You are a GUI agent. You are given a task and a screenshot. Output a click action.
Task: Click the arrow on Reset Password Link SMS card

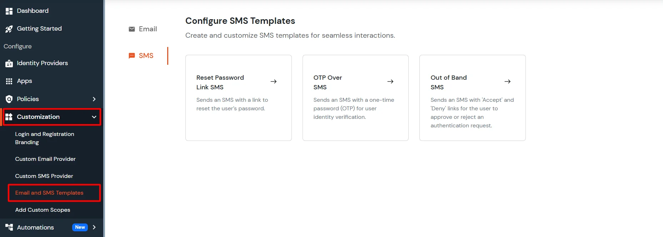click(274, 81)
